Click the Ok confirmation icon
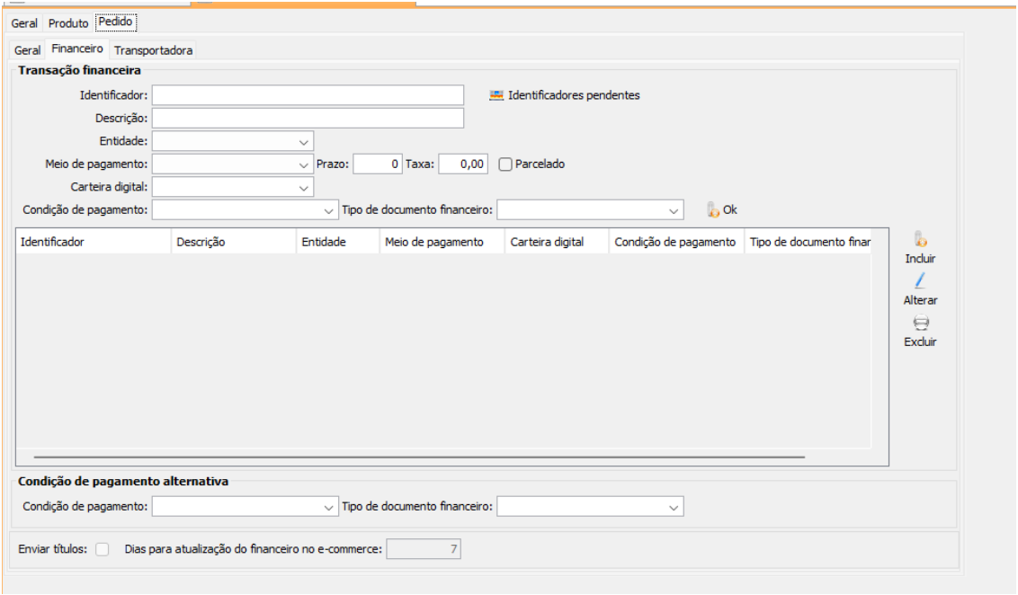 [x=713, y=210]
